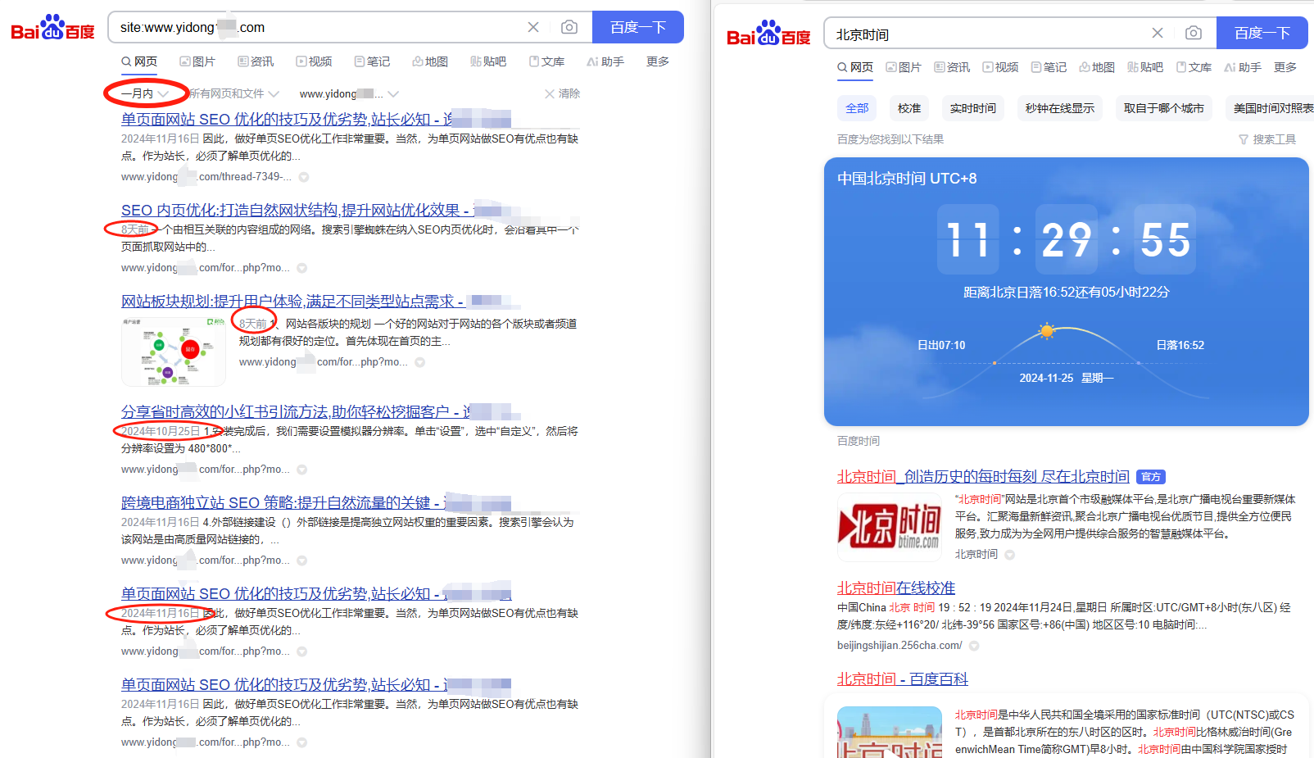Select 网页 tab in left window
Image resolution: width=1314 pixels, height=758 pixels.
click(139, 61)
